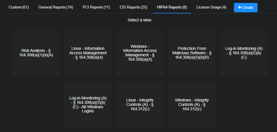Select the HIPAA Reports tab
The image size is (277, 132).
172,7
